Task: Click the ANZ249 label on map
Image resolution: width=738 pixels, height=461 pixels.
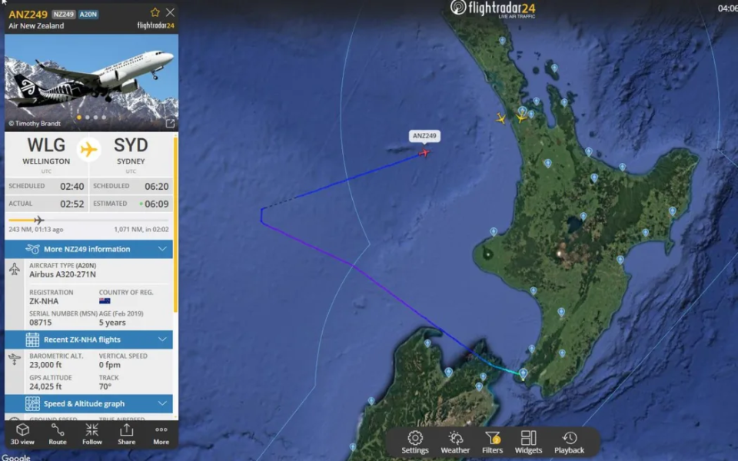Action: click(424, 136)
